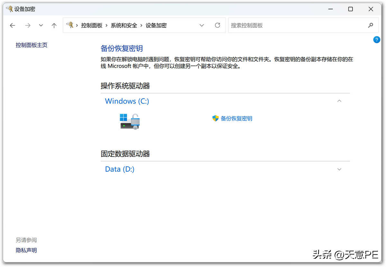Select 控制面板 in the breadcrumb path
Screen dimensions: 386x267
tap(92, 25)
